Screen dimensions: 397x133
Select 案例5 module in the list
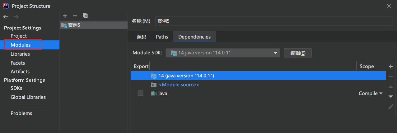tap(74, 25)
